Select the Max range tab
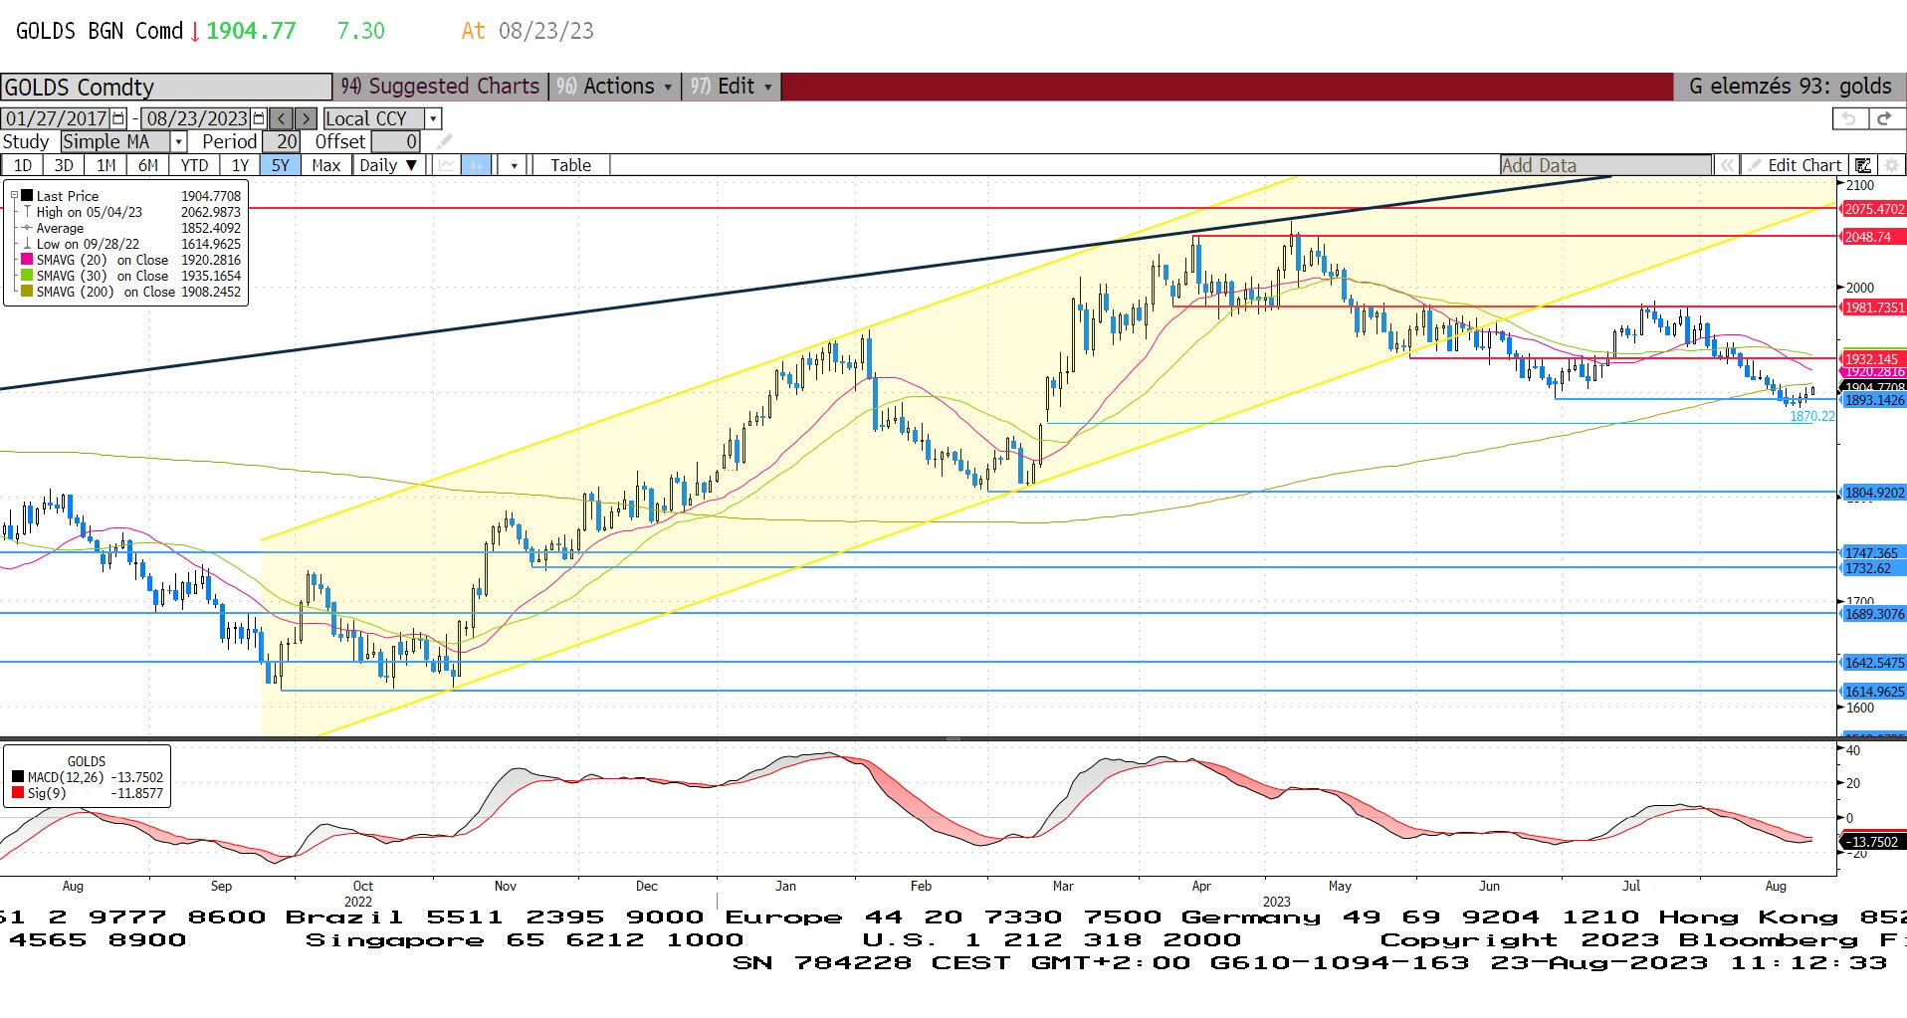 (326, 165)
